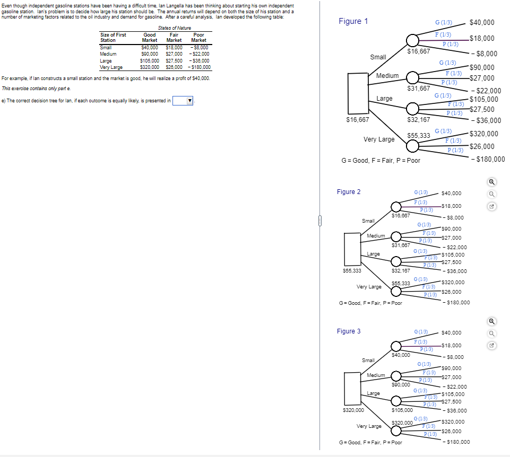Zoom out of Figure 3 diagram
Image resolution: width=510 pixels, height=457 pixels.
click(491, 333)
